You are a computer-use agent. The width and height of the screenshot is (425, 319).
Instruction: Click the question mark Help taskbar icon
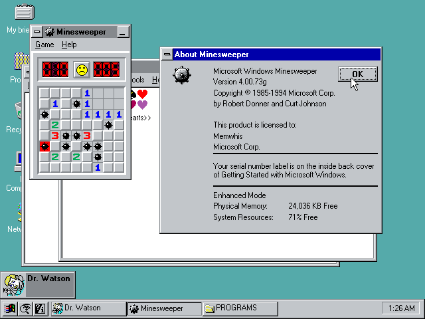tap(40, 308)
